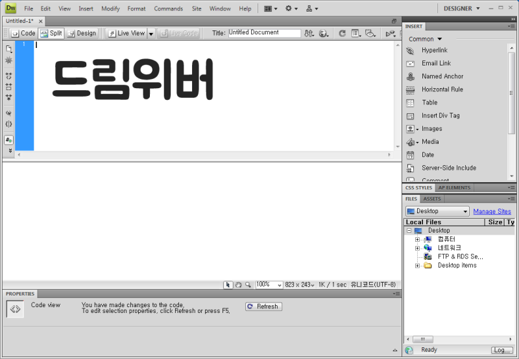
Task: Open the Layout dropdown in menu bar
Action: tap(271, 8)
